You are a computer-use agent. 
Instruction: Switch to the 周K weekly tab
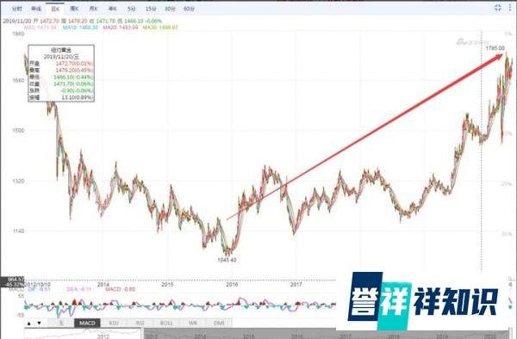(x=74, y=9)
